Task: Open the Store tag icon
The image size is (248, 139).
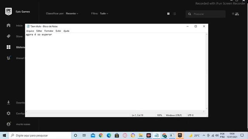Action: [9, 36]
